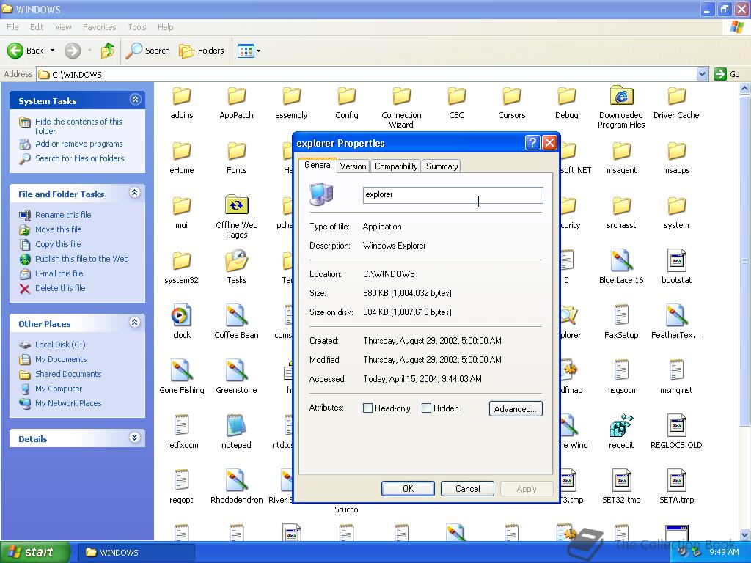Open the Tools menu
This screenshot has width=751, height=563.
[136, 27]
